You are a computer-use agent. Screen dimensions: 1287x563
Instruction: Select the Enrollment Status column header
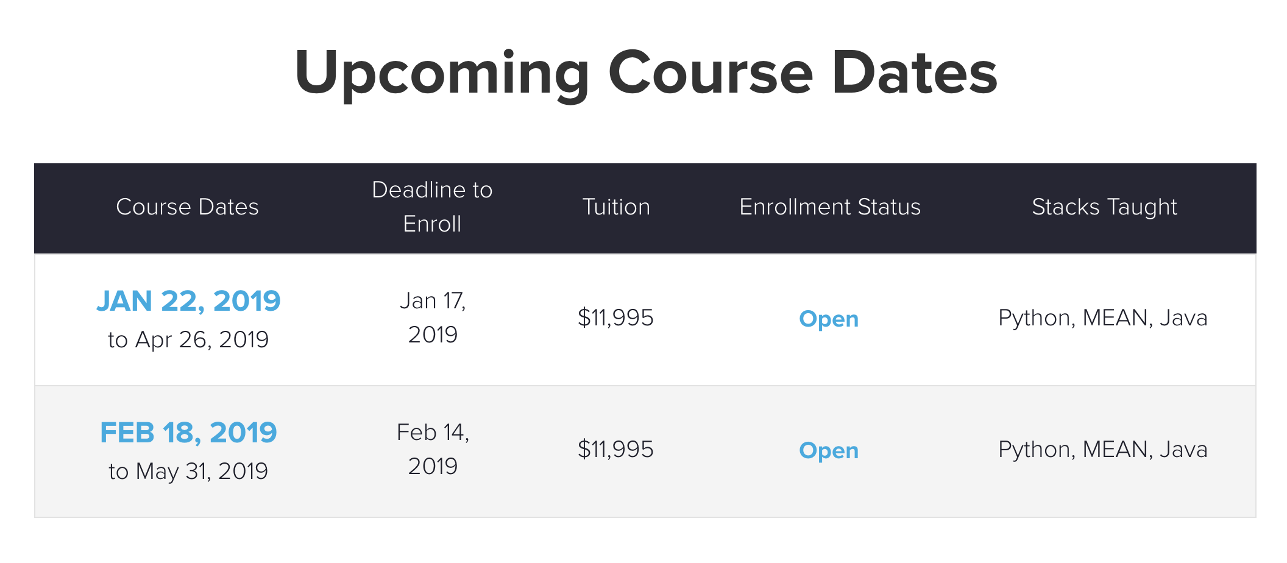[830, 207]
